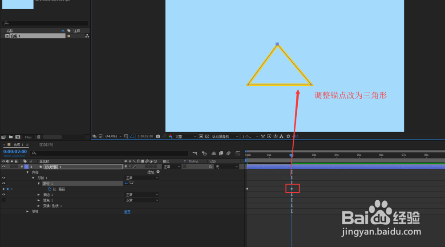Viewport: 445px width, 247px height.
Task: Click the always preview this view icon
Action: pyautogui.click(x=94, y=137)
